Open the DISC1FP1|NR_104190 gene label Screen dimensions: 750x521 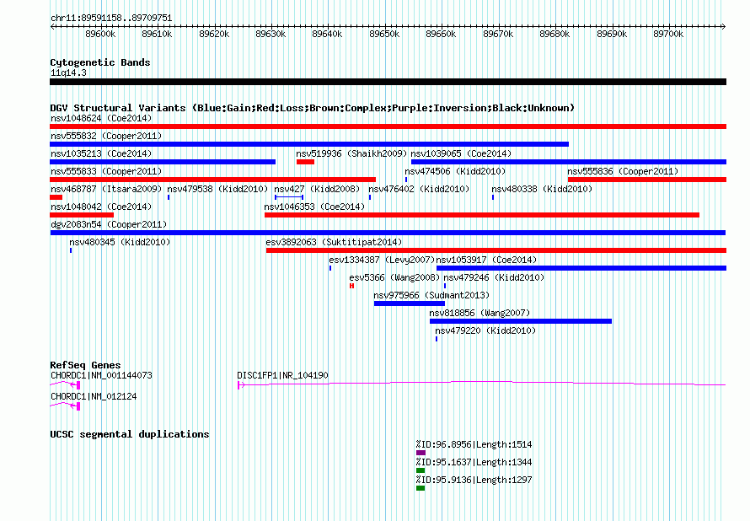coord(282,375)
